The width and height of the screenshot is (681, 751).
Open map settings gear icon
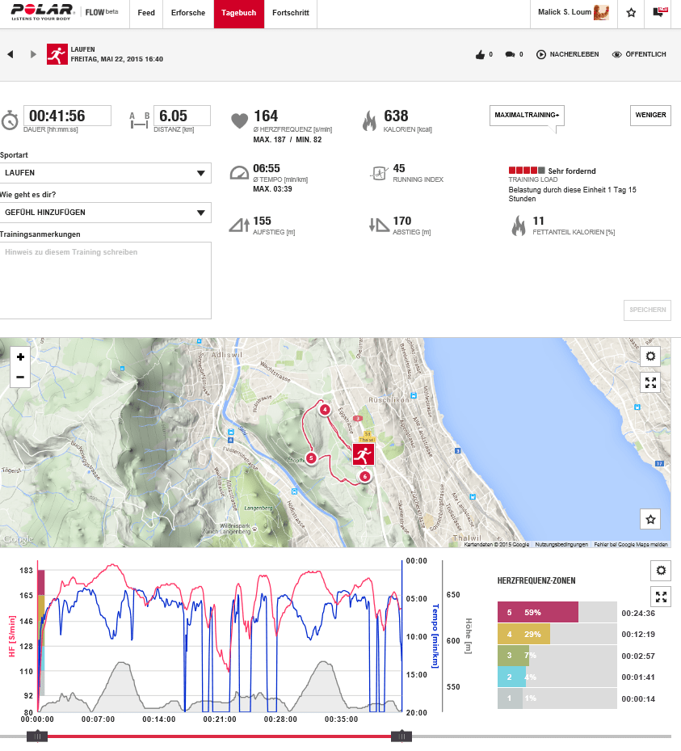pos(652,357)
